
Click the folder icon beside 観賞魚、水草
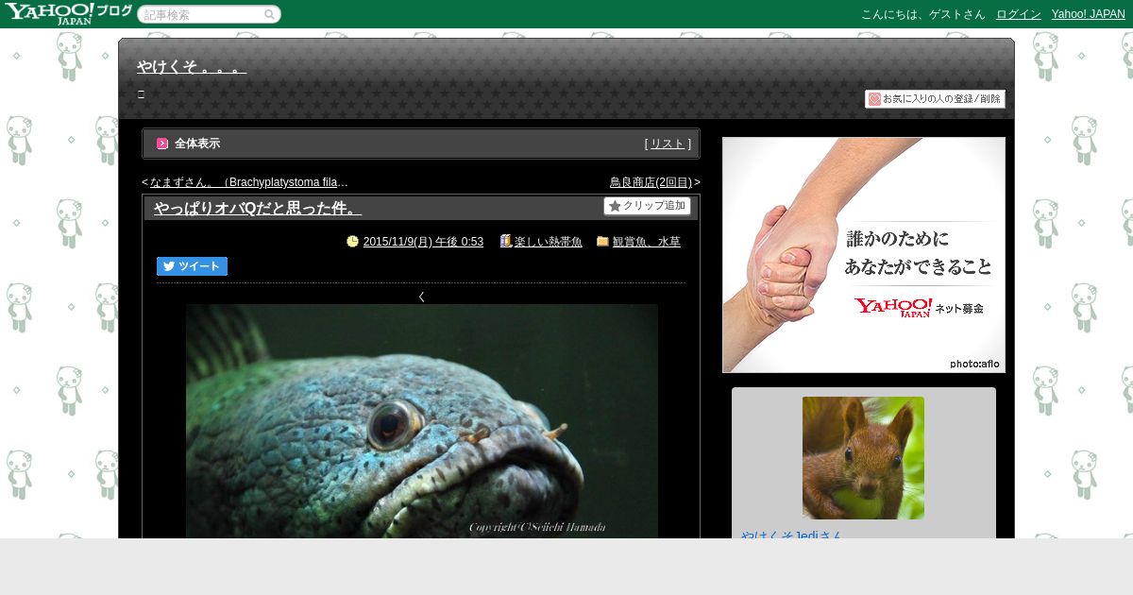tap(602, 242)
